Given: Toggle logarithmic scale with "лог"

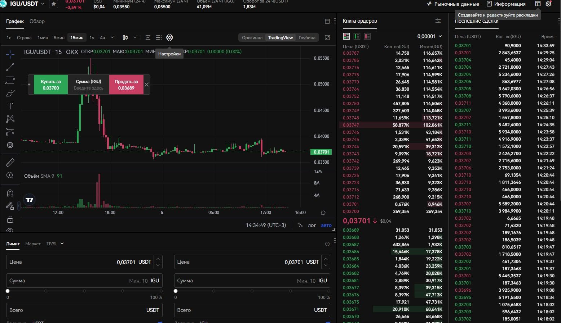Looking at the screenshot, I should 312,225.
